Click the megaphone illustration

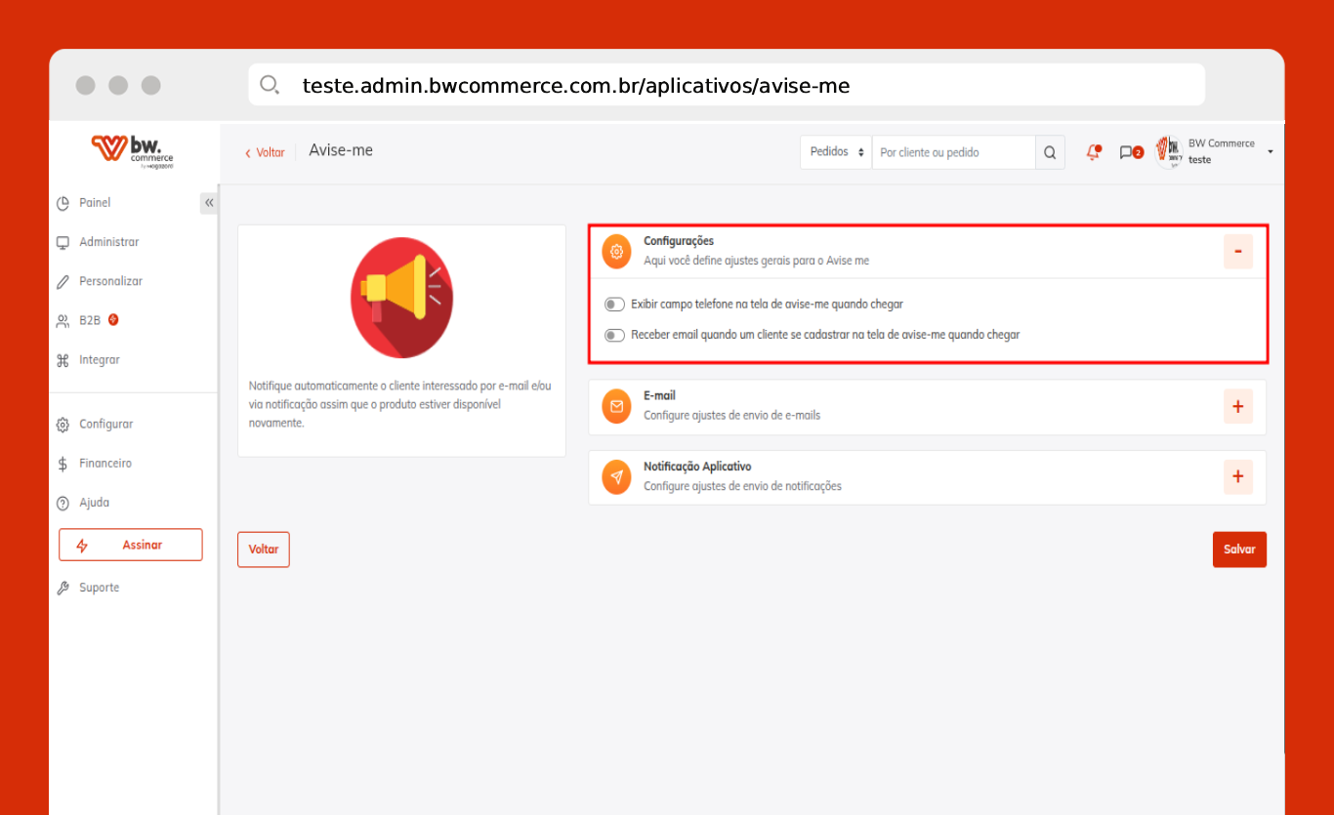[x=401, y=297]
